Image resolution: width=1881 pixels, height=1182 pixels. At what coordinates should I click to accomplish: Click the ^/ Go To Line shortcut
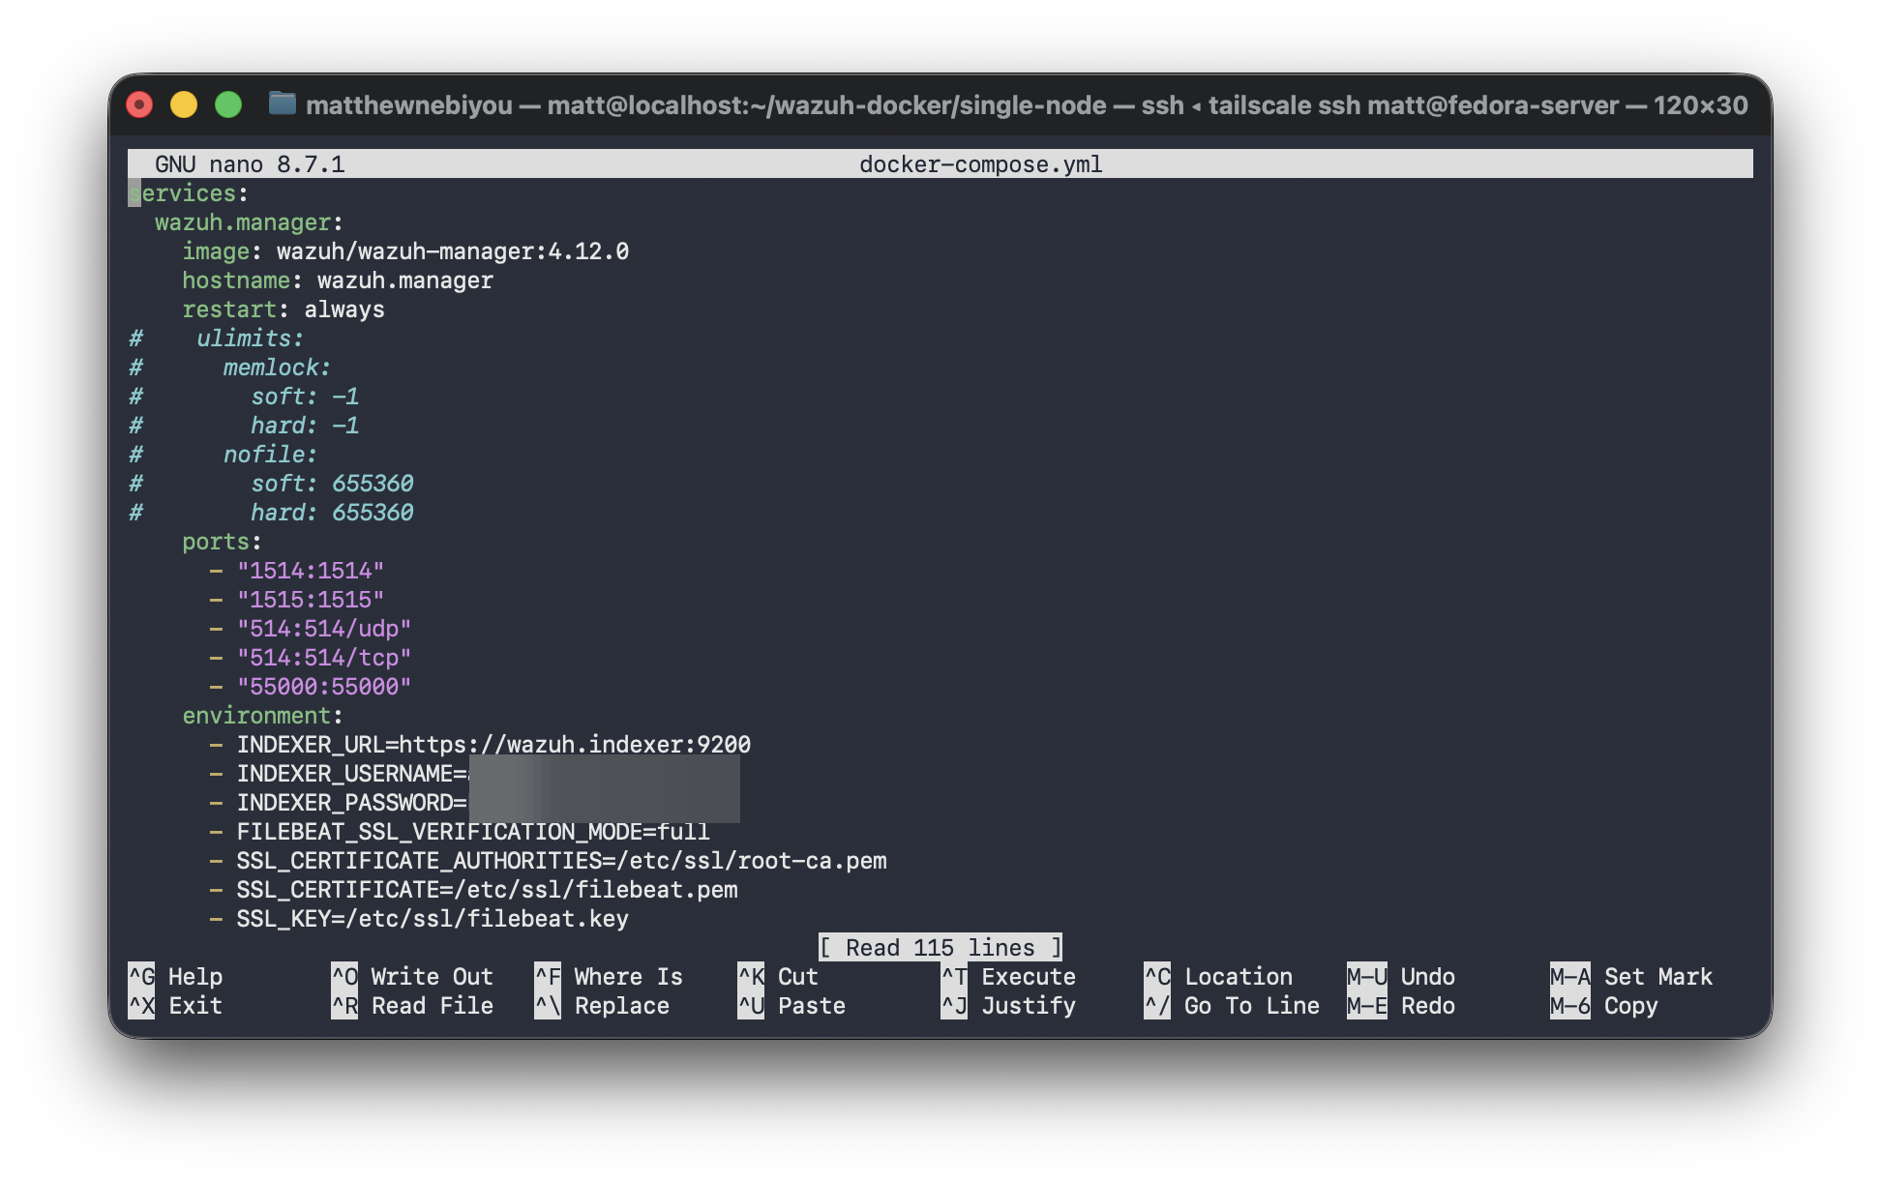1232,1006
